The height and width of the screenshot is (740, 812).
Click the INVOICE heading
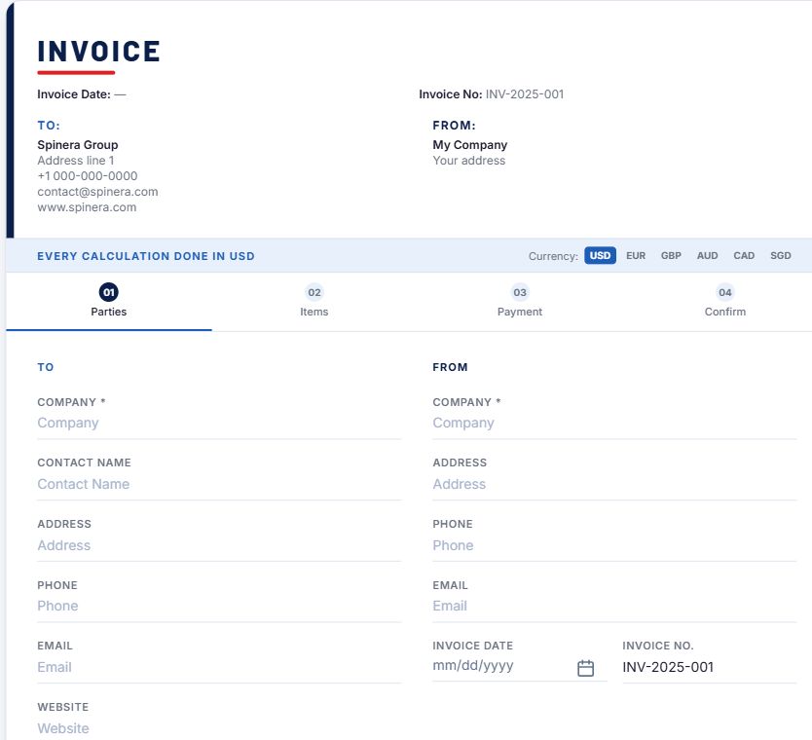coord(98,52)
